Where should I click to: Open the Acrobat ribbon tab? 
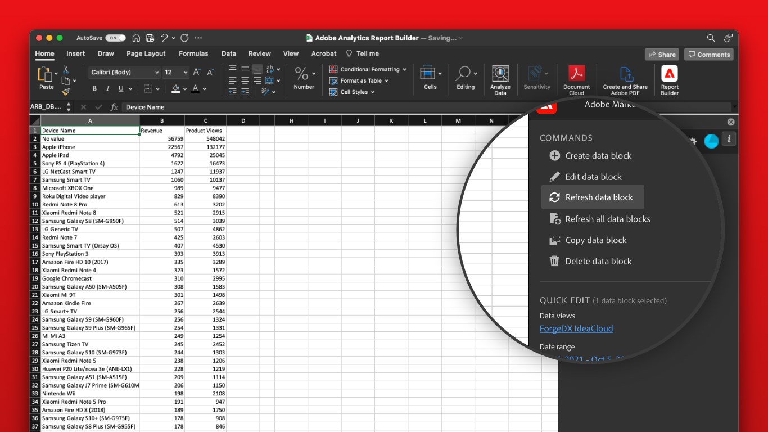click(x=324, y=53)
